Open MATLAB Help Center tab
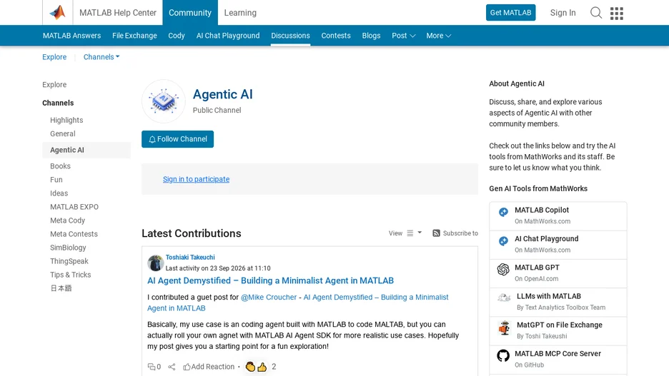This screenshot has height=376, width=669. pyautogui.click(x=118, y=13)
